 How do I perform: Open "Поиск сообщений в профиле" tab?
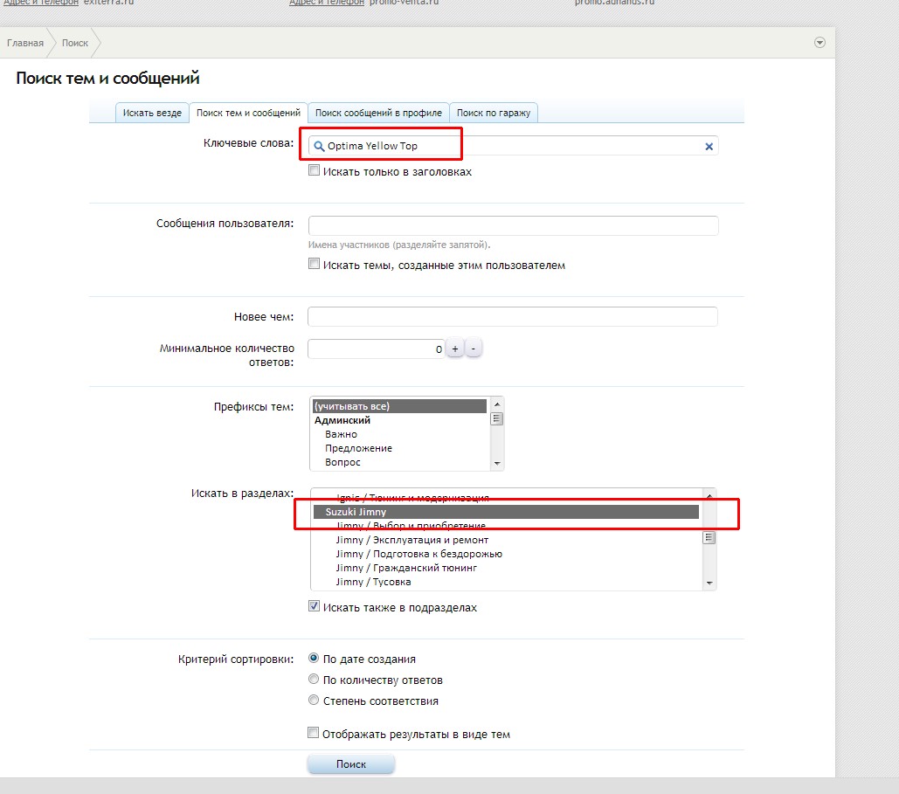379,113
